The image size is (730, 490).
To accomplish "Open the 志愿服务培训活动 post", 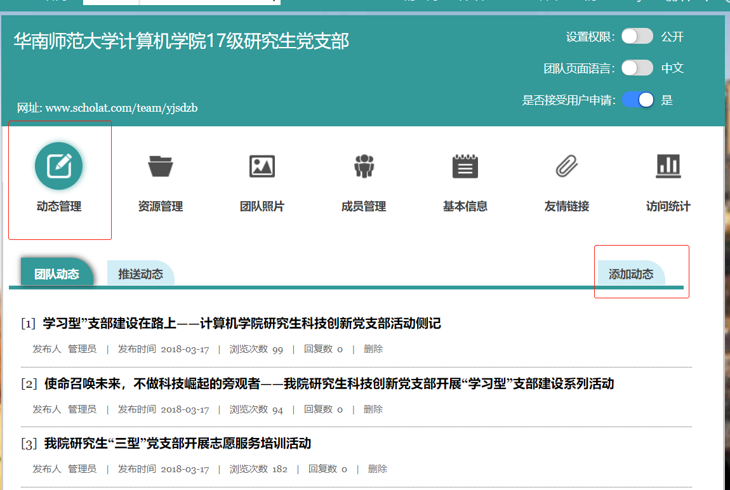I will (178, 444).
